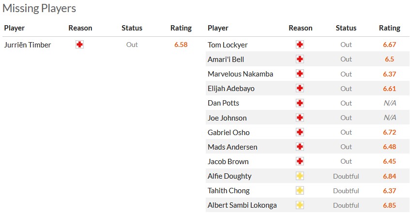Click Joe Johnson's player name
The width and height of the screenshot is (410, 214).
coord(227,118)
